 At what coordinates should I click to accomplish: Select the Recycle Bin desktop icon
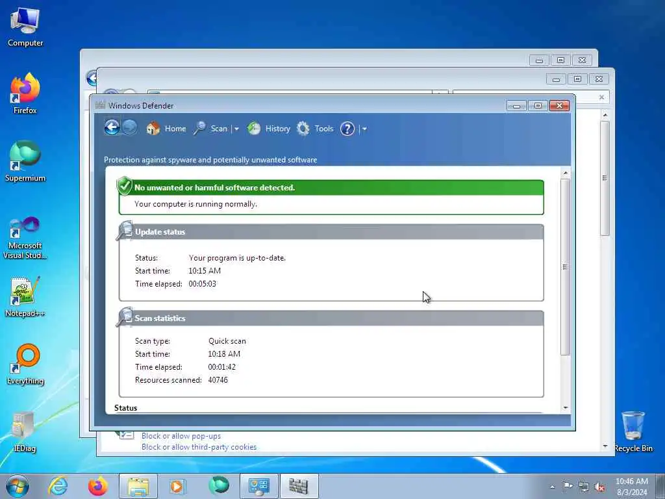(x=633, y=431)
